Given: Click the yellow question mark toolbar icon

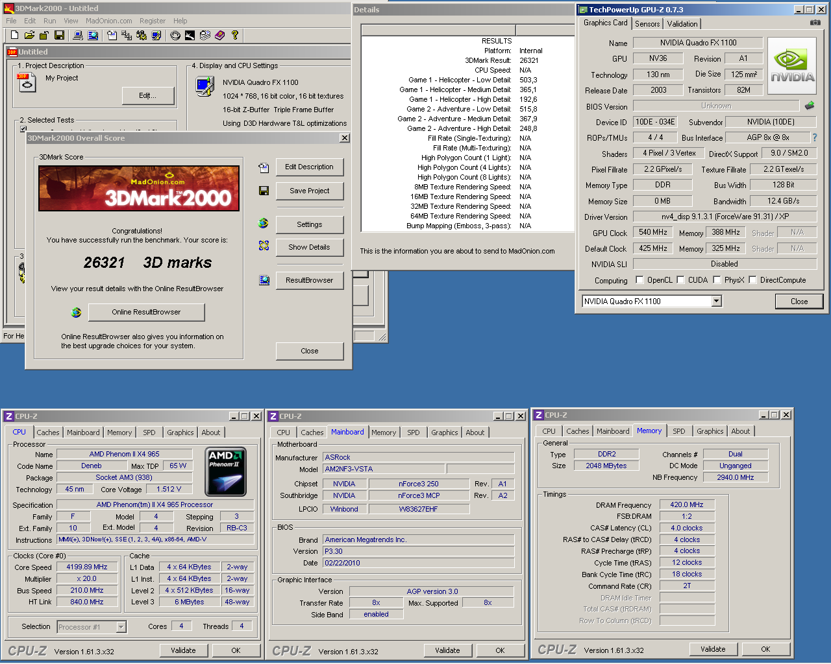Looking at the screenshot, I should coord(234,35).
